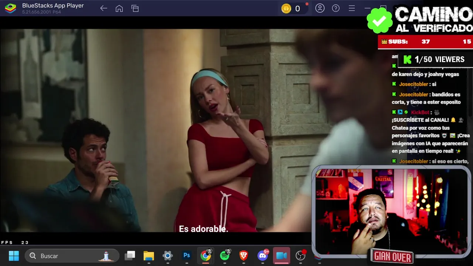This screenshot has height=266, width=473.
Task: Open the Settings gear taskbar app
Action: 168,256
